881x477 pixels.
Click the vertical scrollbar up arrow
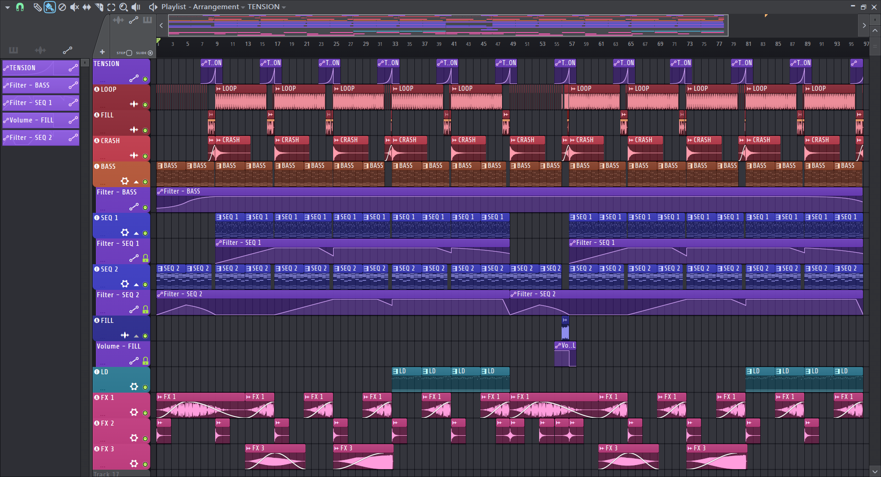[x=875, y=30]
